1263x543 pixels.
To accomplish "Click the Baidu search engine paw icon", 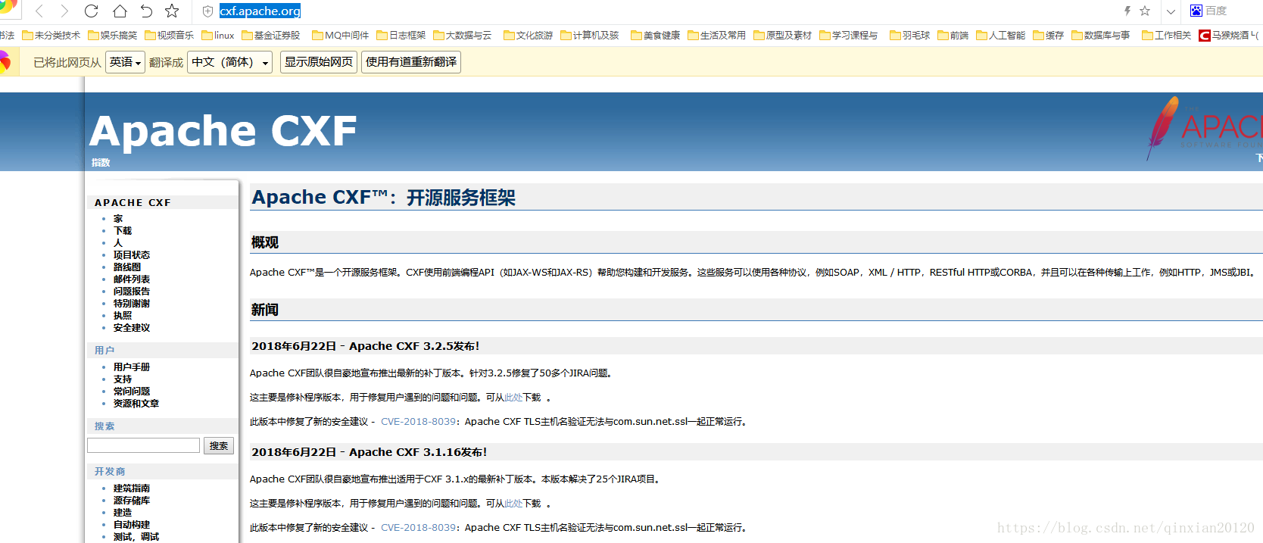I will click(1196, 11).
